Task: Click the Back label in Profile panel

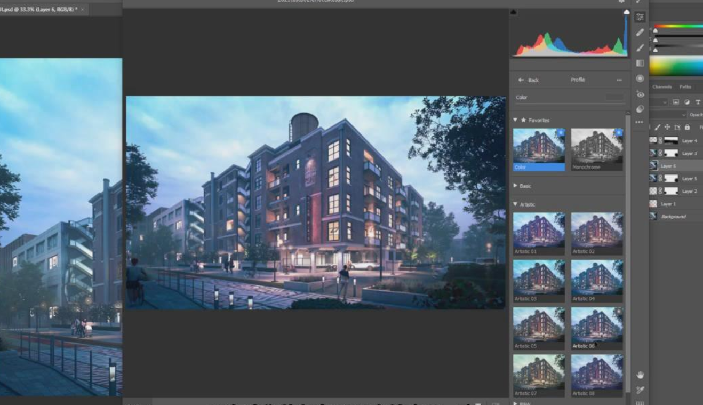Action: pyautogui.click(x=533, y=80)
